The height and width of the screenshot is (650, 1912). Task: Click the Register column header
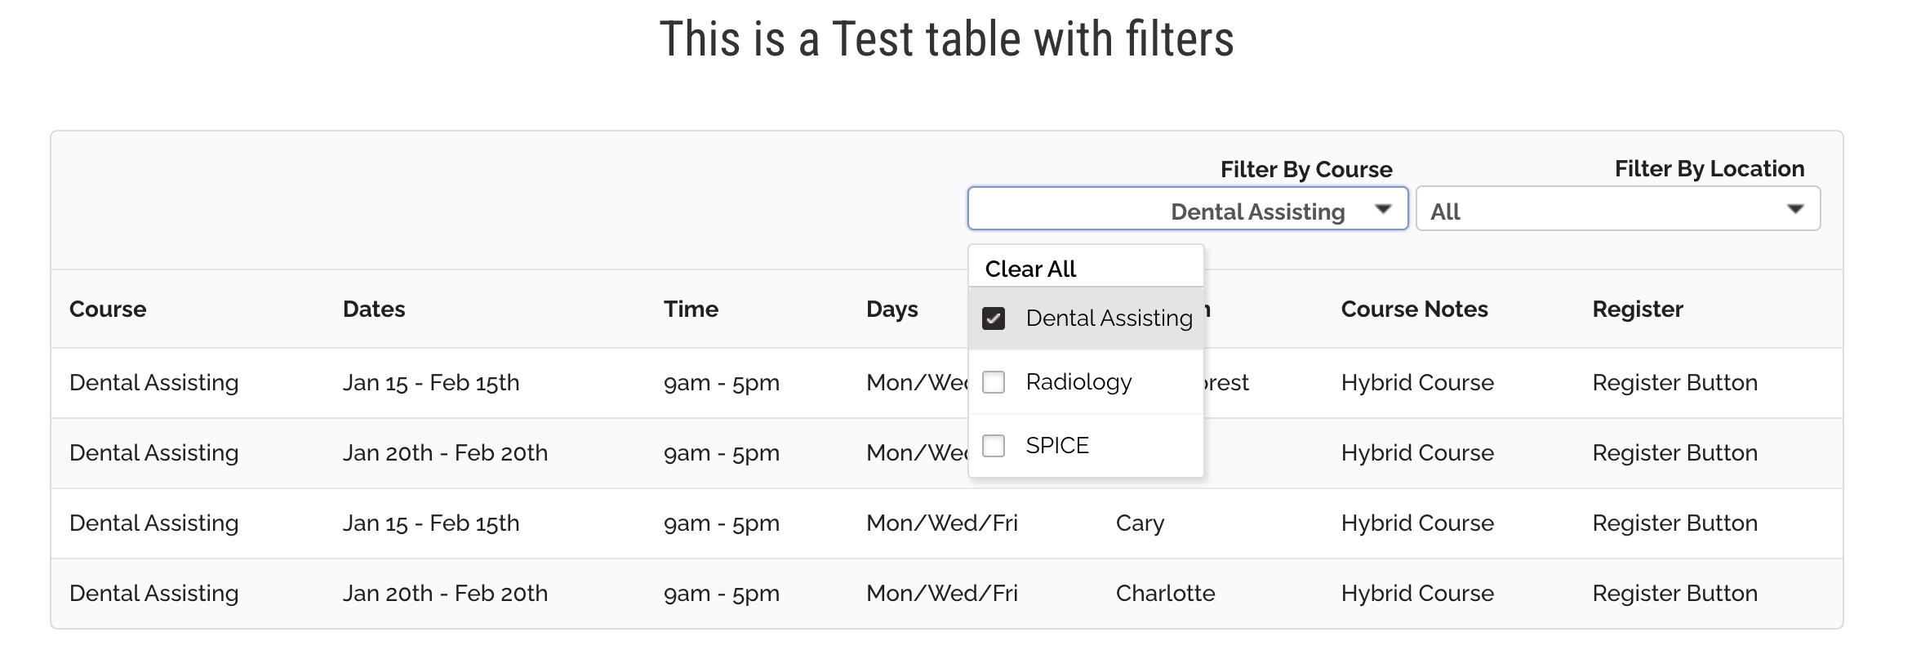pos(1638,309)
